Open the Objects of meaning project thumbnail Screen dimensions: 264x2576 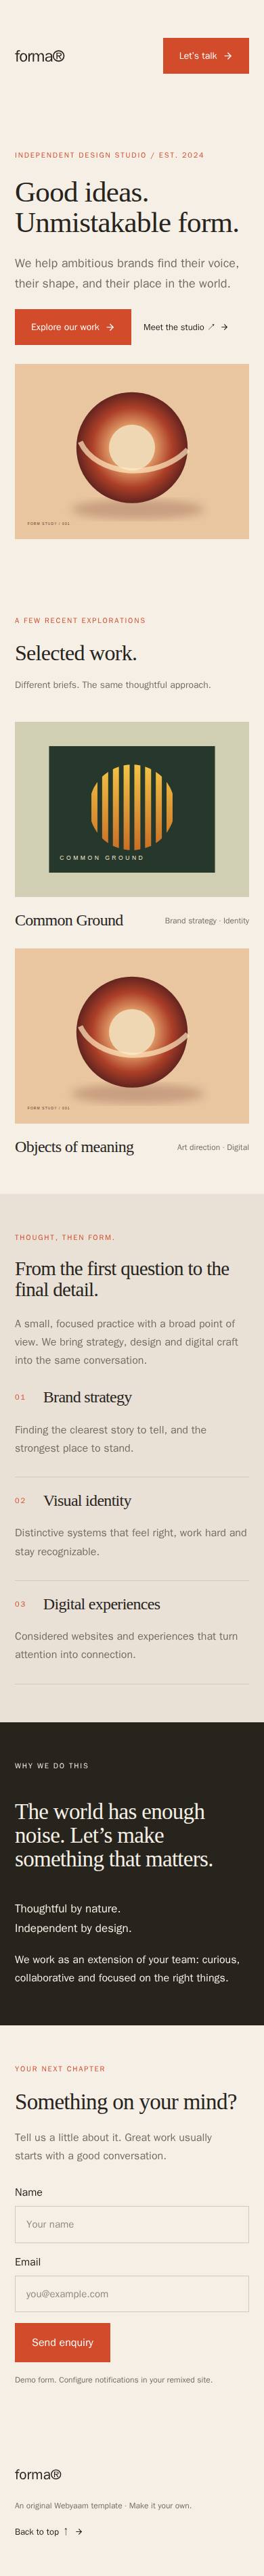click(x=132, y=1036)
